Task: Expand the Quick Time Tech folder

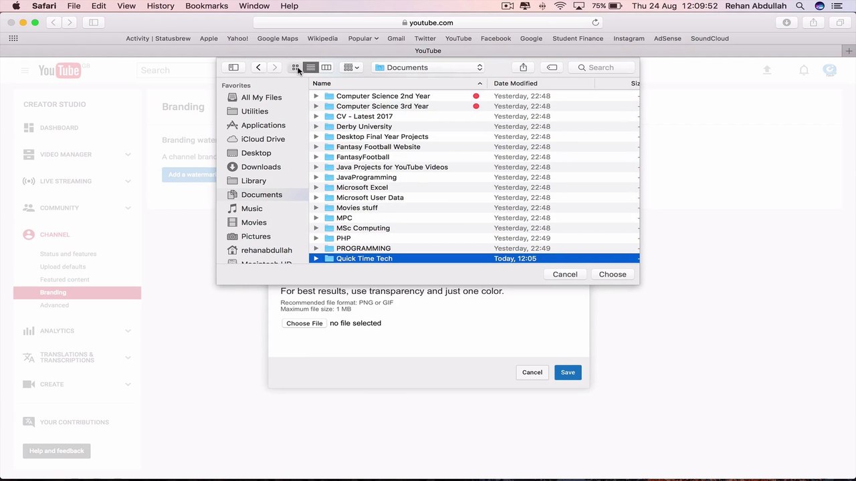Action: click(x=316, y=259)
